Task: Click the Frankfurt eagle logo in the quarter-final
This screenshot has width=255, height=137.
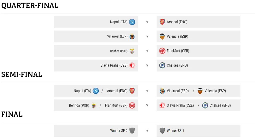Action: tap(162, 51)
